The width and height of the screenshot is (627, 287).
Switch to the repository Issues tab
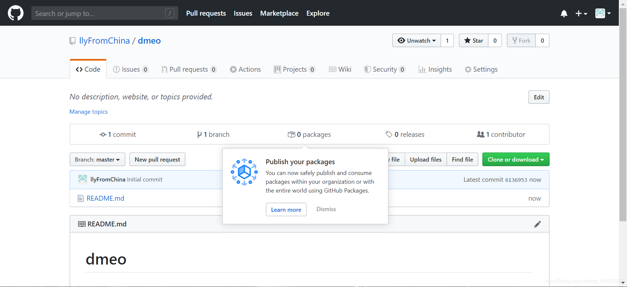pos(131,69)
